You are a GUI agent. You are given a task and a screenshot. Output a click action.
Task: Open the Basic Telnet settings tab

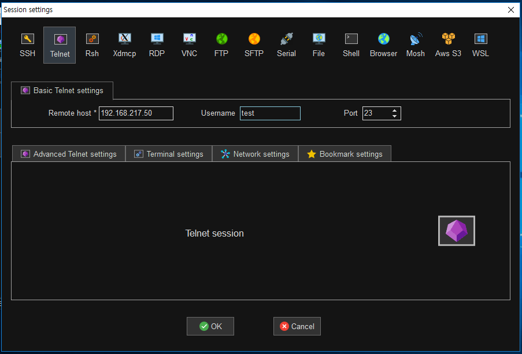[x=62, y=91]
